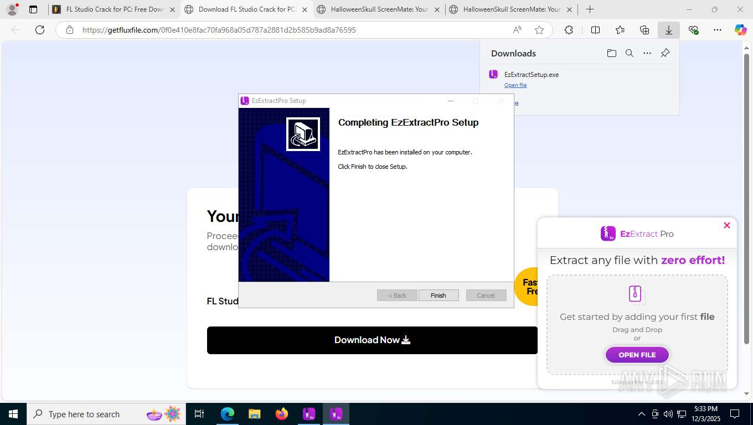Show hidden tray icons chevron
The height and width of the screenshot is (425, 753).
pyautogui.click(x=642, y=414)
